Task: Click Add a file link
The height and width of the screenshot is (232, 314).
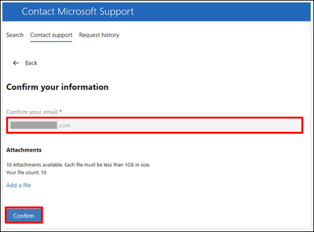Action: tap(19, 185)
